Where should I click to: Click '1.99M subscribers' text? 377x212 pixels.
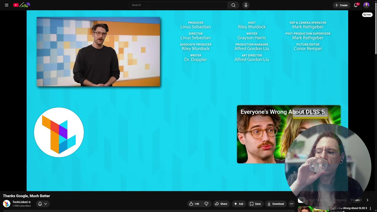pos(22,206)
